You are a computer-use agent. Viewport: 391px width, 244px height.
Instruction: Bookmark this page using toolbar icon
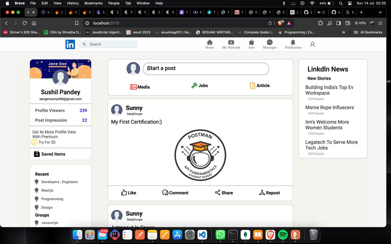click(77, 23)
